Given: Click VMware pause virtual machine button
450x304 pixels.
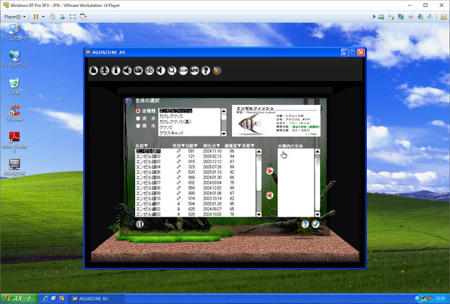Looking at the screenshot, I should click(36, 17).
